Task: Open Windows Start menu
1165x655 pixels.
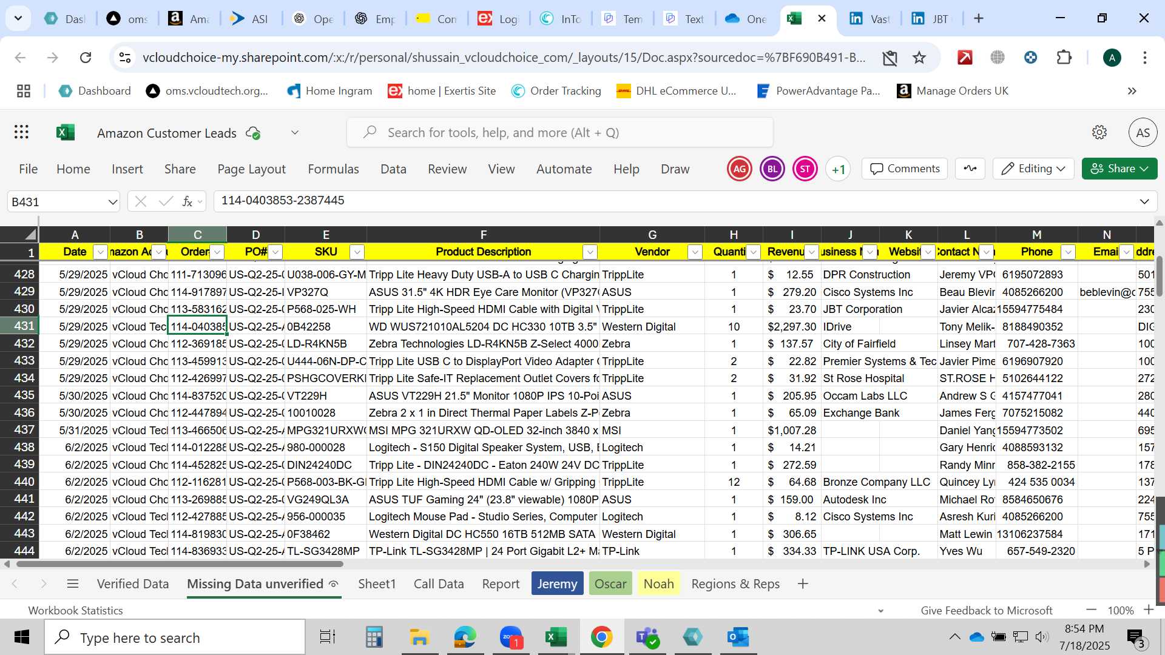Action: 22,637
